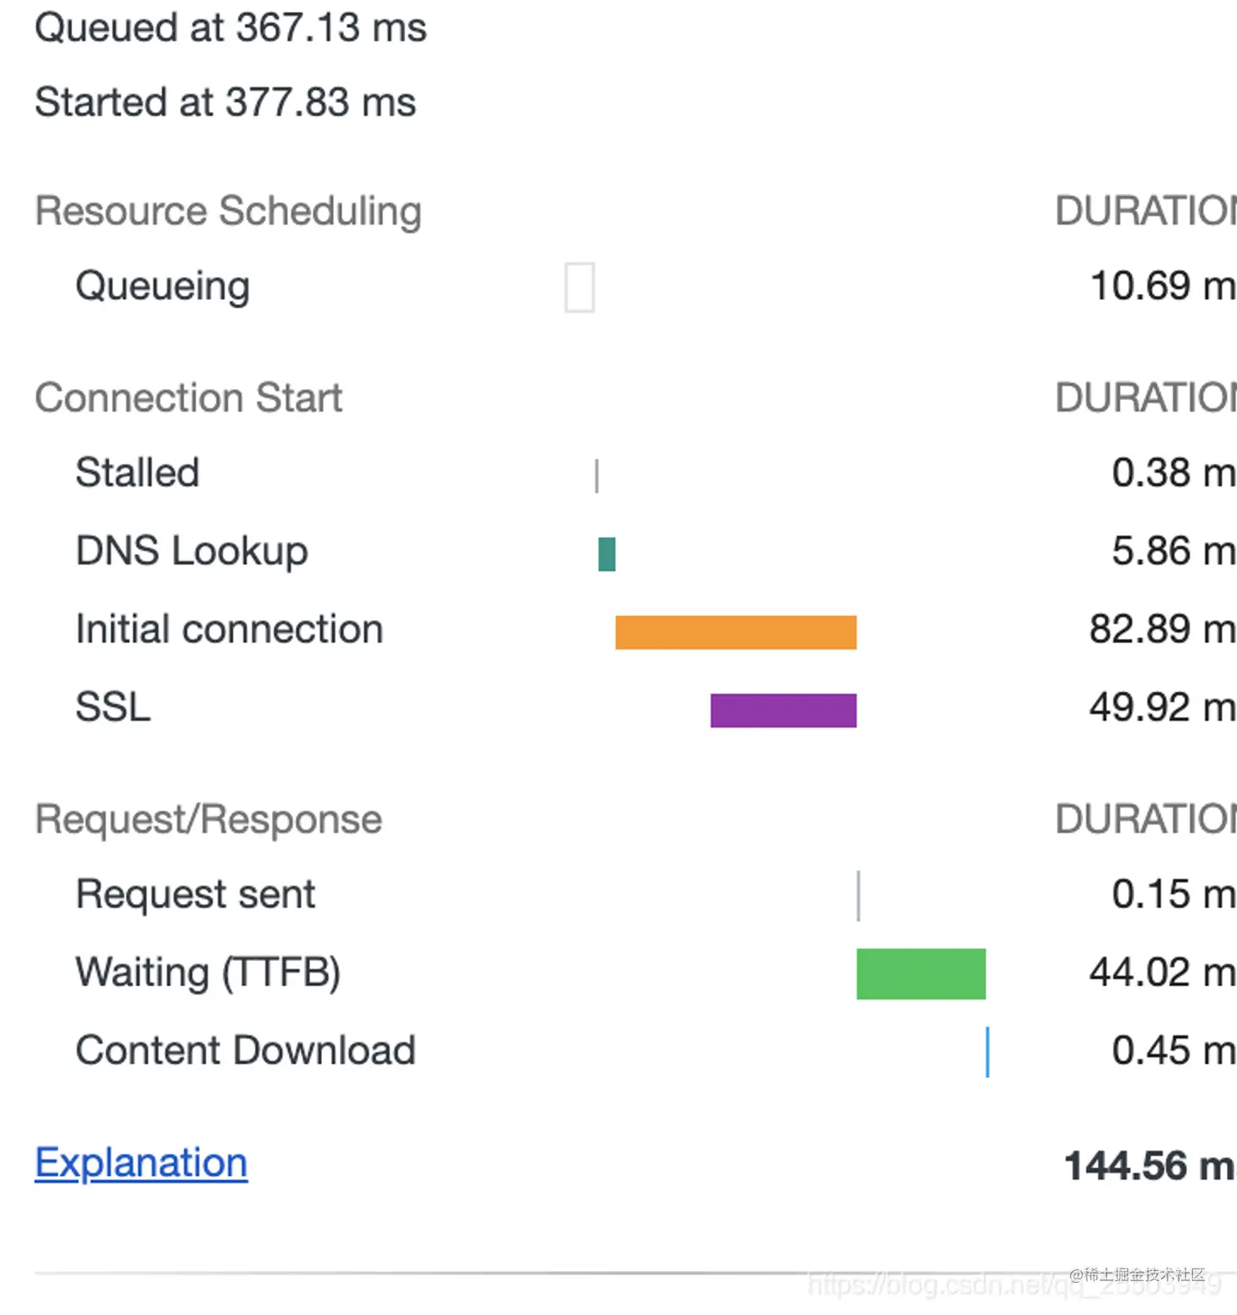Select the 'Queued at 367.13 ms' text

click(x=230, y=28)
